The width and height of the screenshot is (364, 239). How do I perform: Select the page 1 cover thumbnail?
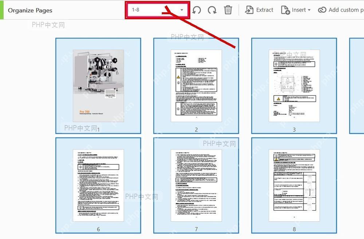click(x=98, y=86)
